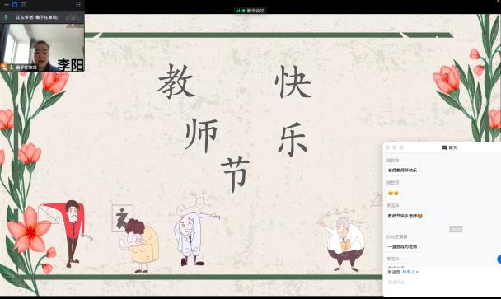Check the network signal icon beside 腾讯会议
Screen dimensions: 501x299
(237, 11)
